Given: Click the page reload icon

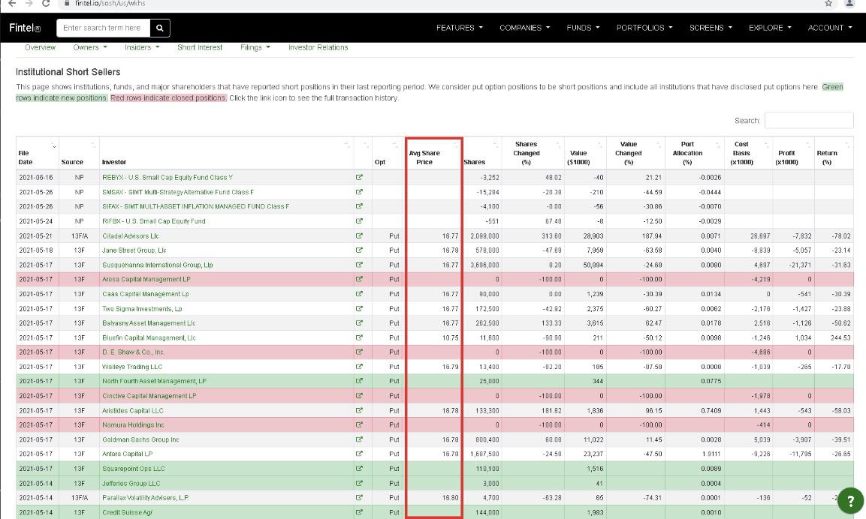Looking at the screenshot, I should (x=47, y=2).
